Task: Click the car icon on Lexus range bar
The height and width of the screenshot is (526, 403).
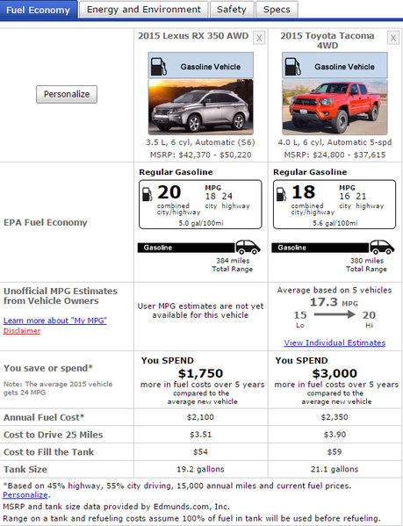Action: click(x=248, y=248)
